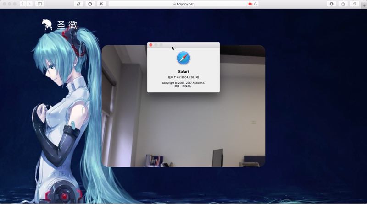Reload the holytiny.net page
Viewport: 367px width, 204px height.
pos(256,4)
